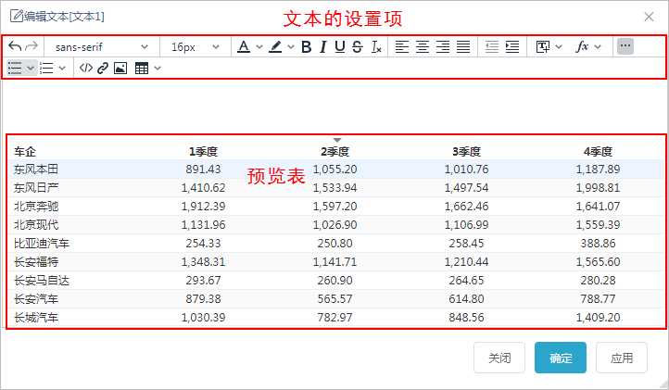669x390 pixels.
Task: Expand the font color picker arrow
Action: (259, 46)
